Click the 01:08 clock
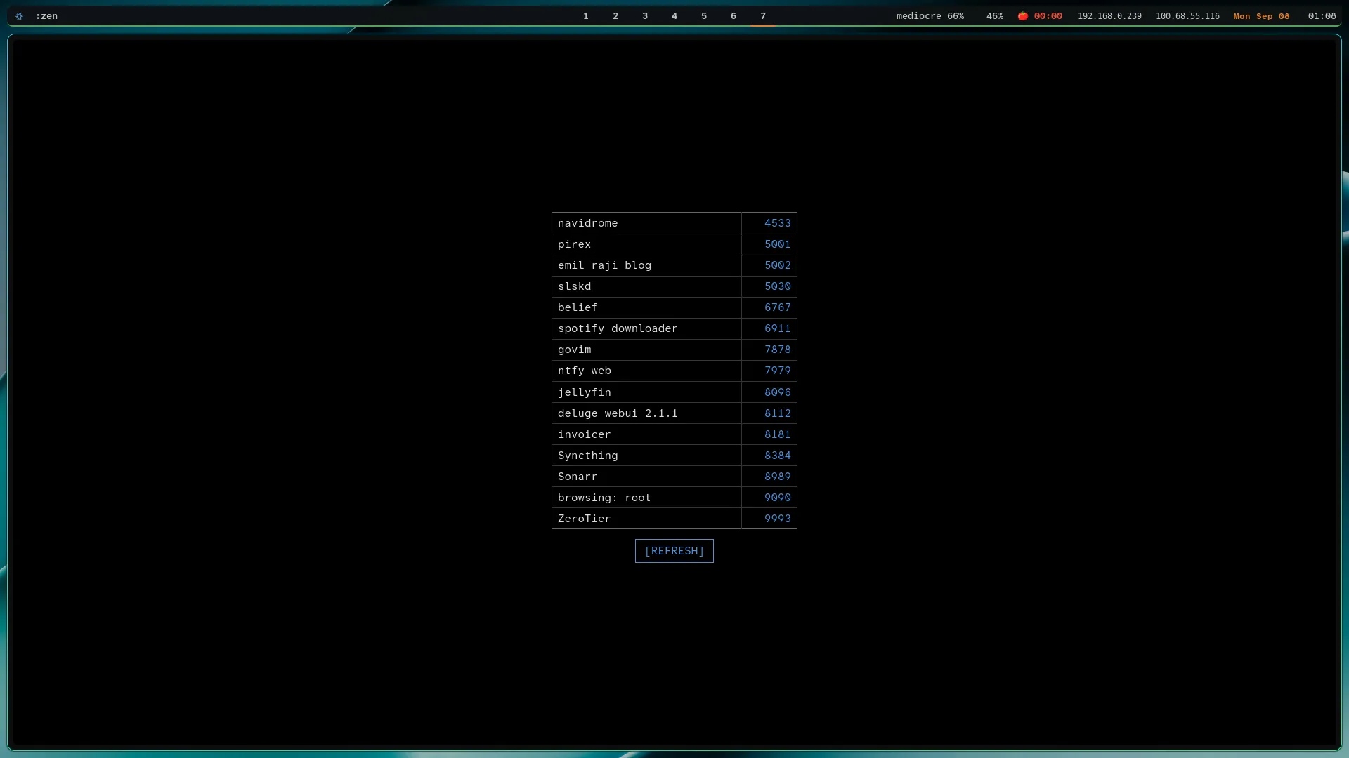Image resolution: width=1349 pixels, height=758 pixels. tap(1322, 15)
